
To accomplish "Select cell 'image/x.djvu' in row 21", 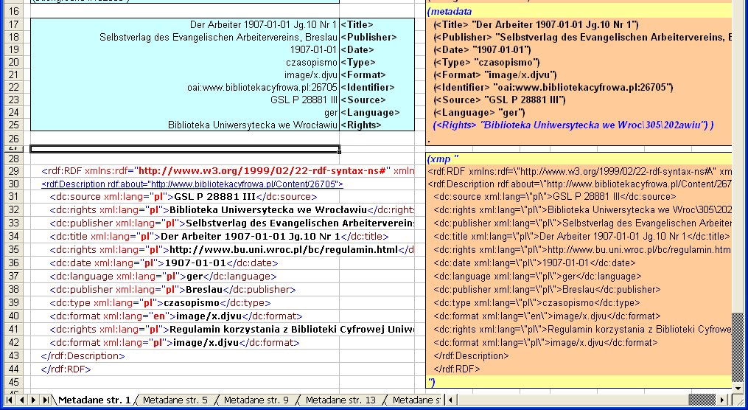I will 185,75.
